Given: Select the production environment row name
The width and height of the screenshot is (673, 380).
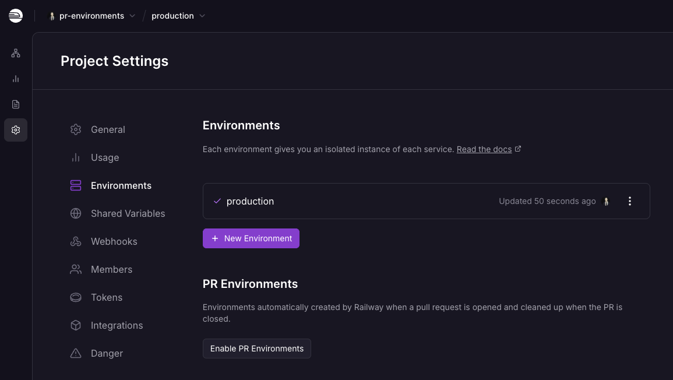Looking at the screenshot, I should [x=250, y=202].
